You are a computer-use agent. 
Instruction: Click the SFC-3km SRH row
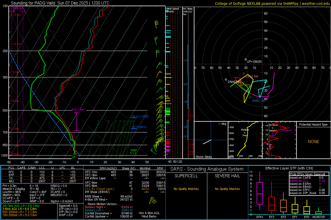(x=125, y=175)
